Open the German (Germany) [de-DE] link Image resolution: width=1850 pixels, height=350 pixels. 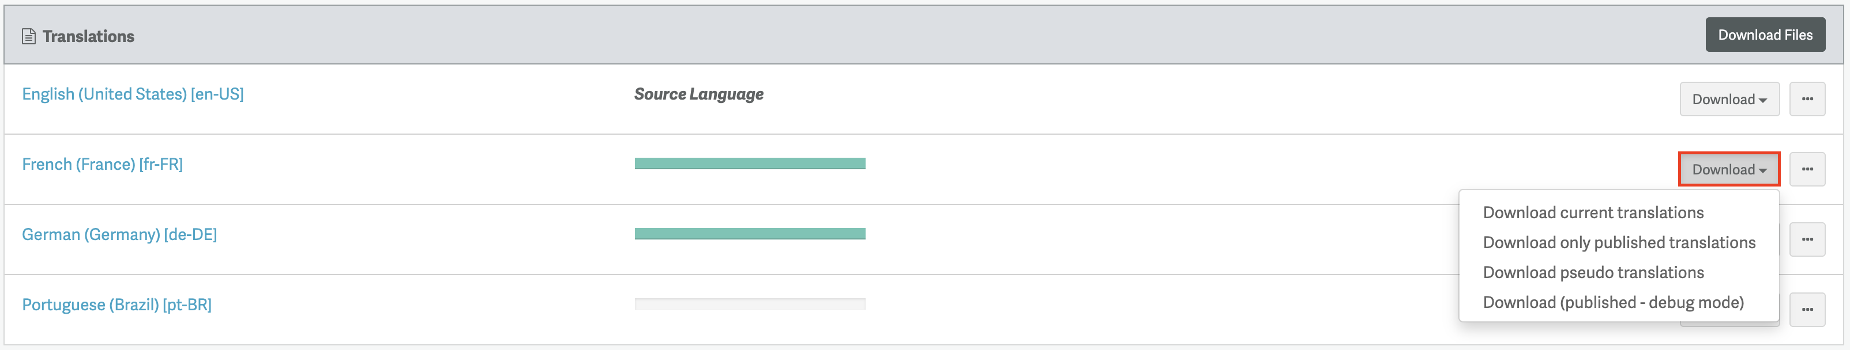(x=119, y=234)
